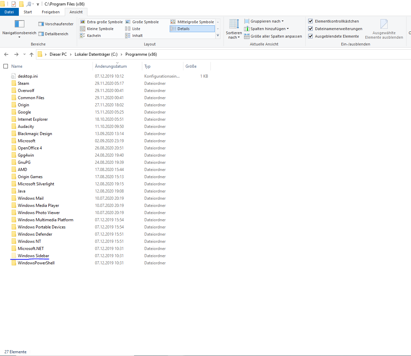This screenshot has height=356, width=411.
Task: Click the Audacity folder icon
Action: pos(14,126)
